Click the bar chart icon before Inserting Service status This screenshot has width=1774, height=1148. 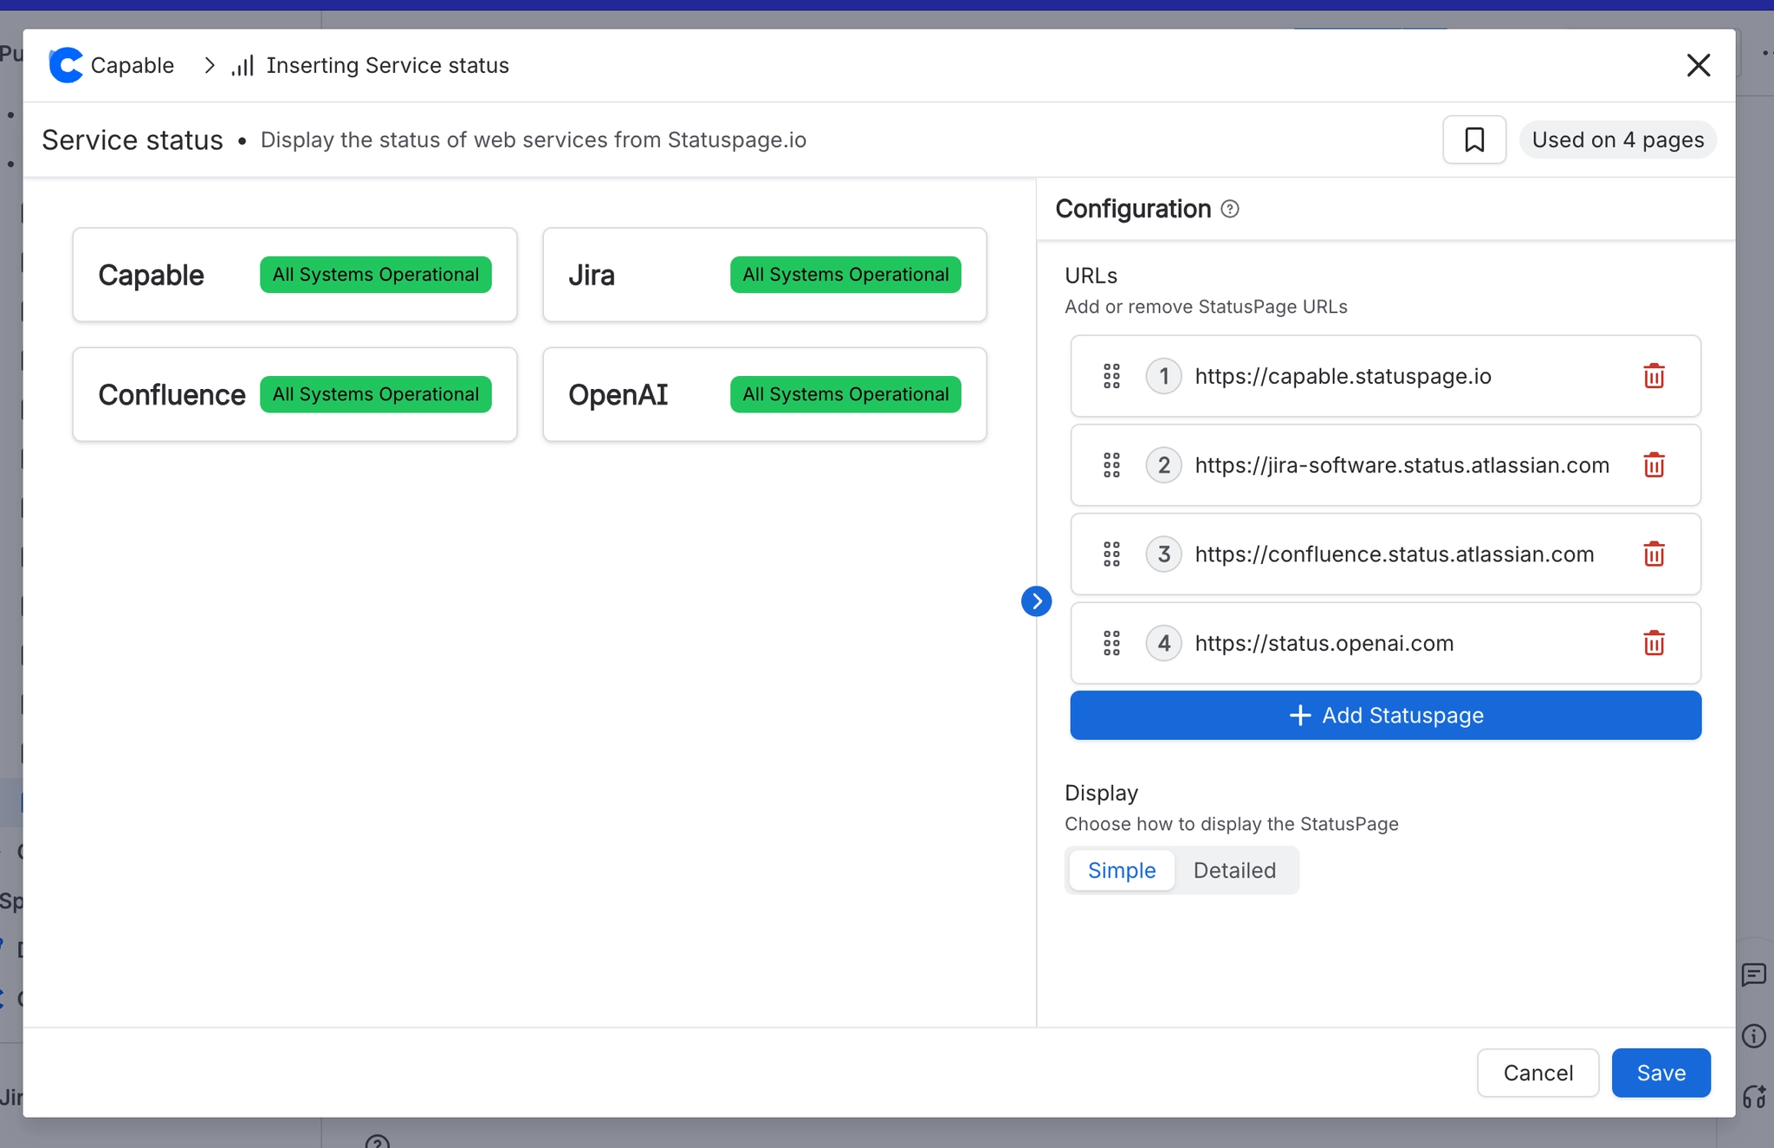[x=243, y=65]
